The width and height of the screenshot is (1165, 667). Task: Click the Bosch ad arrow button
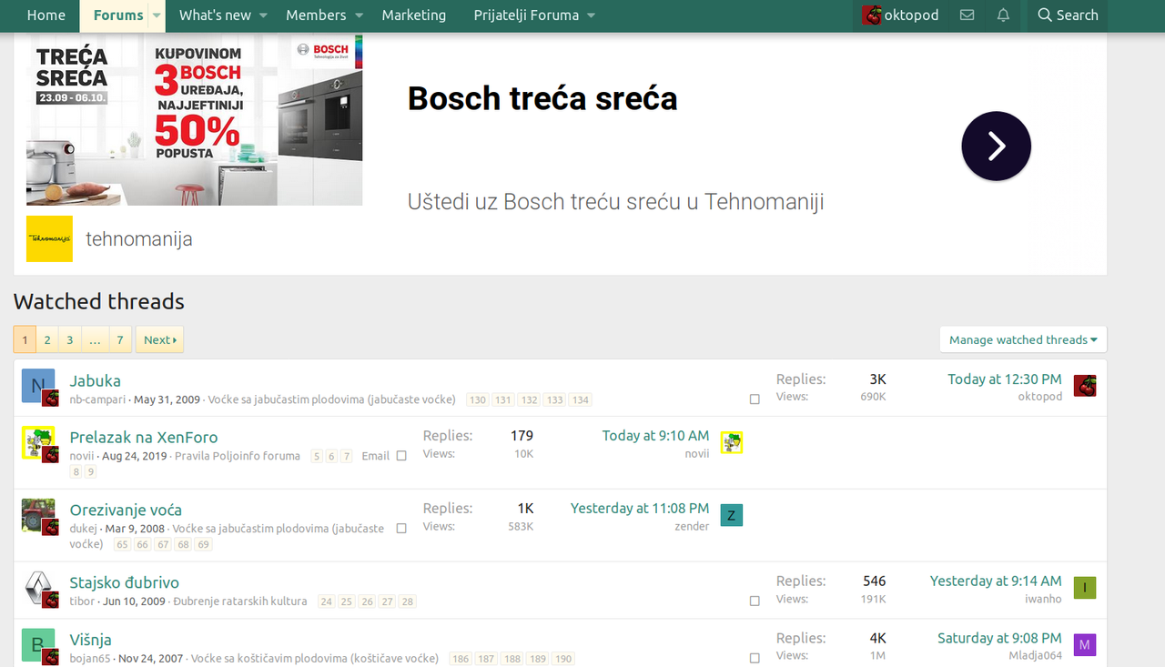996,146
